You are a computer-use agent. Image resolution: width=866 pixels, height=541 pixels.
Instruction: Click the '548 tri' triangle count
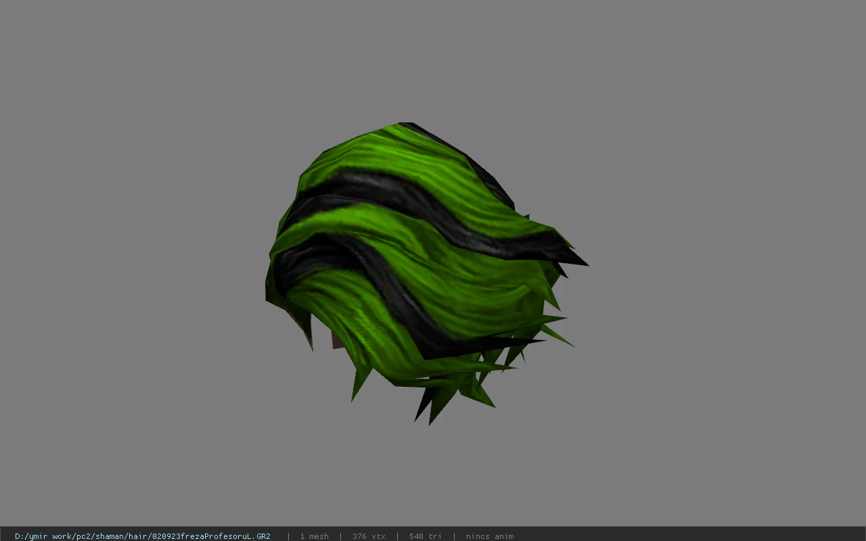click(426, 536)
